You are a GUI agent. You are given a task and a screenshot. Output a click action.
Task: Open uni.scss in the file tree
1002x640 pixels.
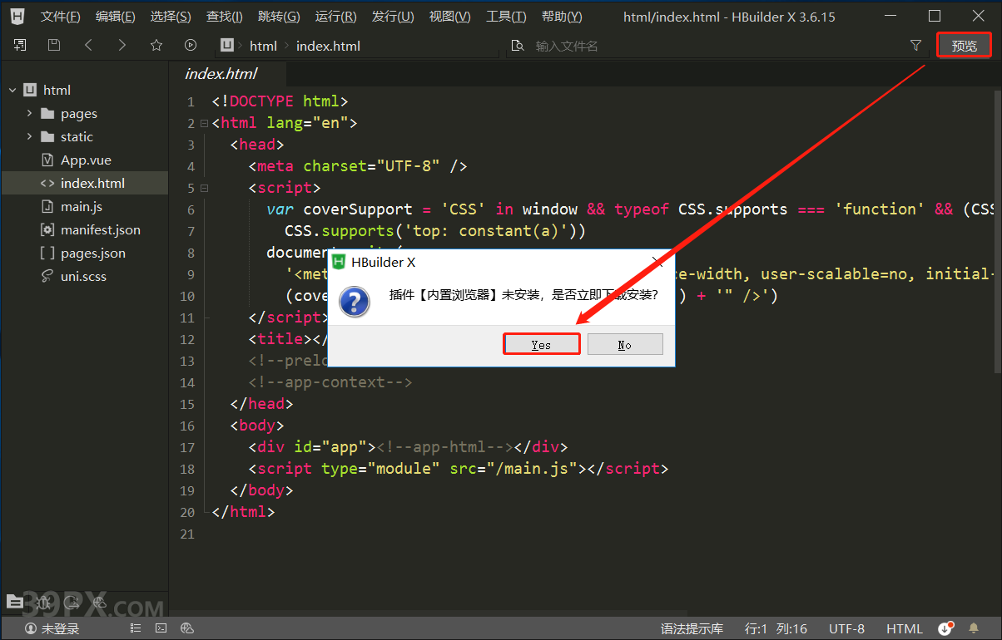coord(85,276)
